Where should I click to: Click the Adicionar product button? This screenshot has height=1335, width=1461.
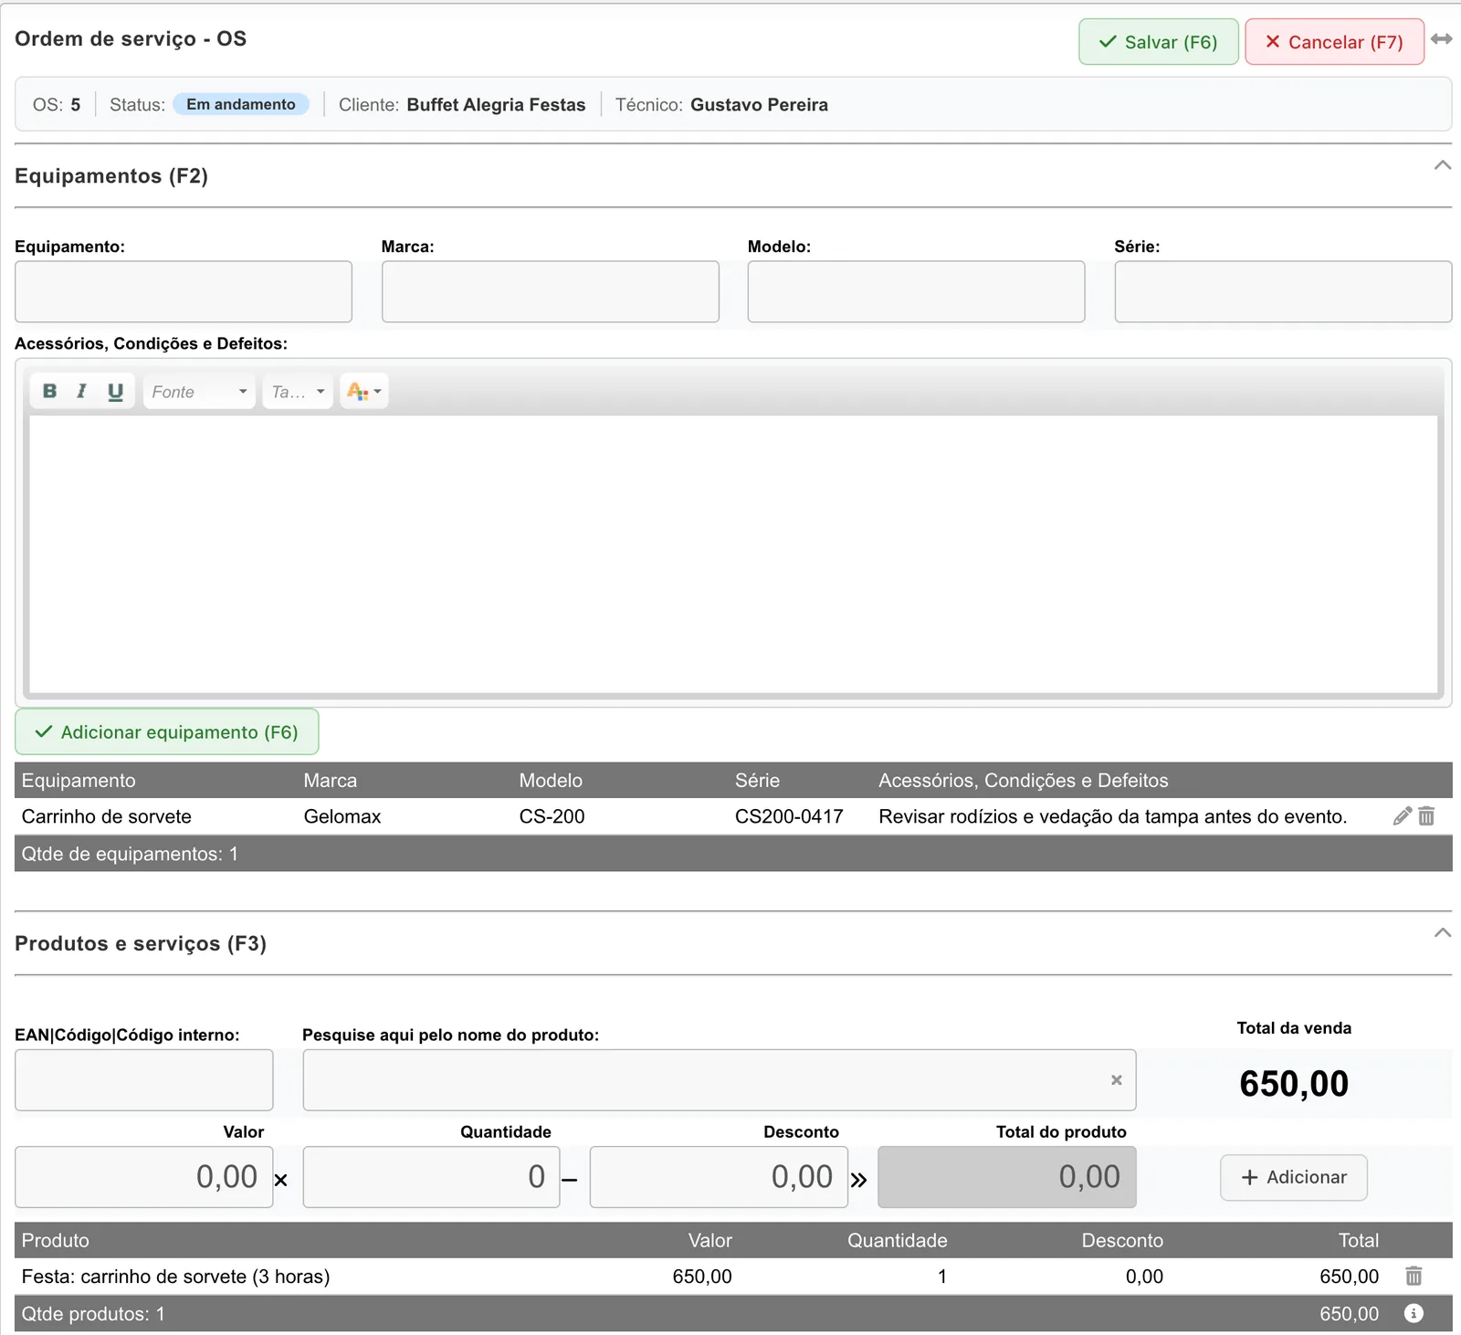click(1294, 1177)
